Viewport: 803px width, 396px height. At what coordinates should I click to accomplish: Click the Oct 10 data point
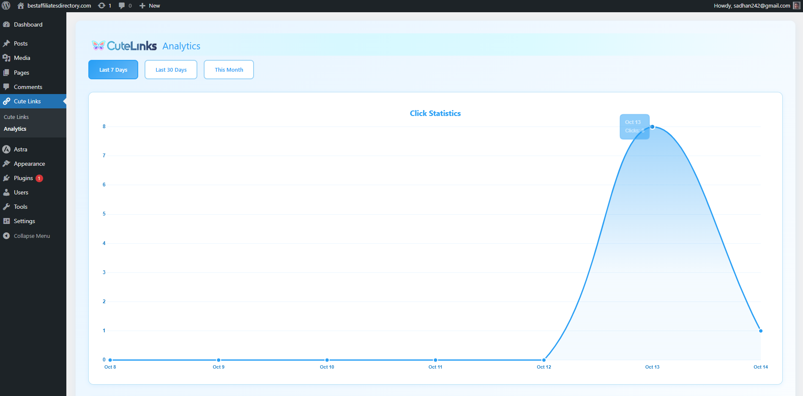[x=327, y=360]
